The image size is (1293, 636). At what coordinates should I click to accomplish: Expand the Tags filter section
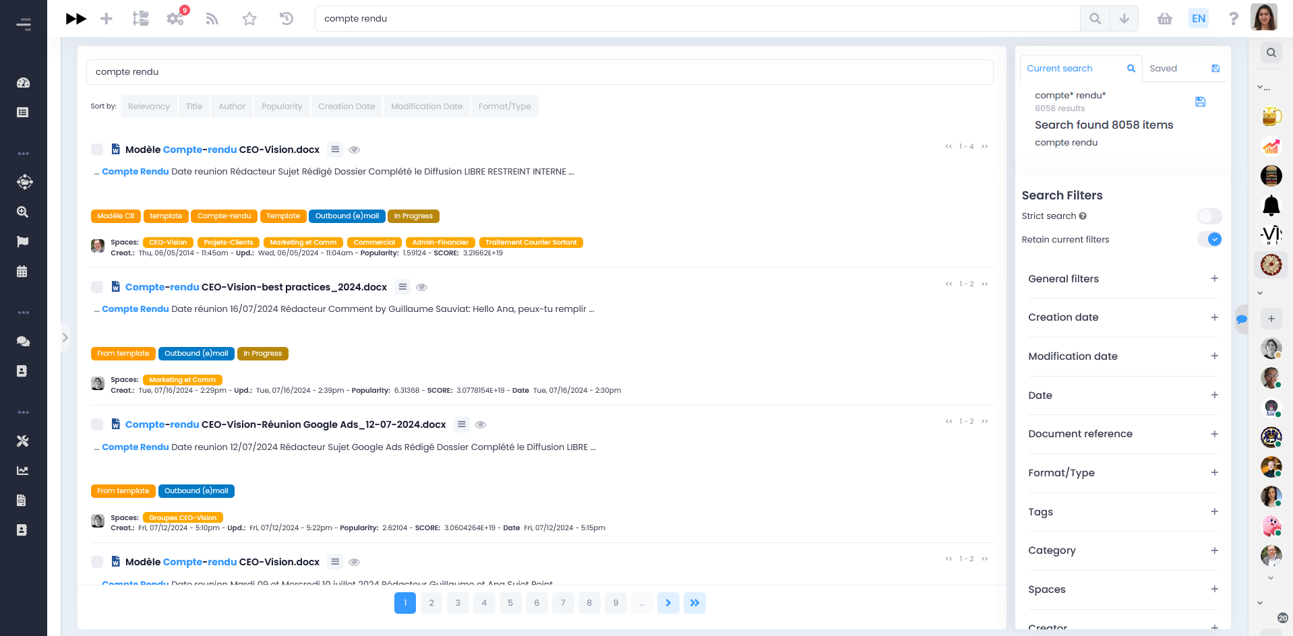(x=1215, y=512)
